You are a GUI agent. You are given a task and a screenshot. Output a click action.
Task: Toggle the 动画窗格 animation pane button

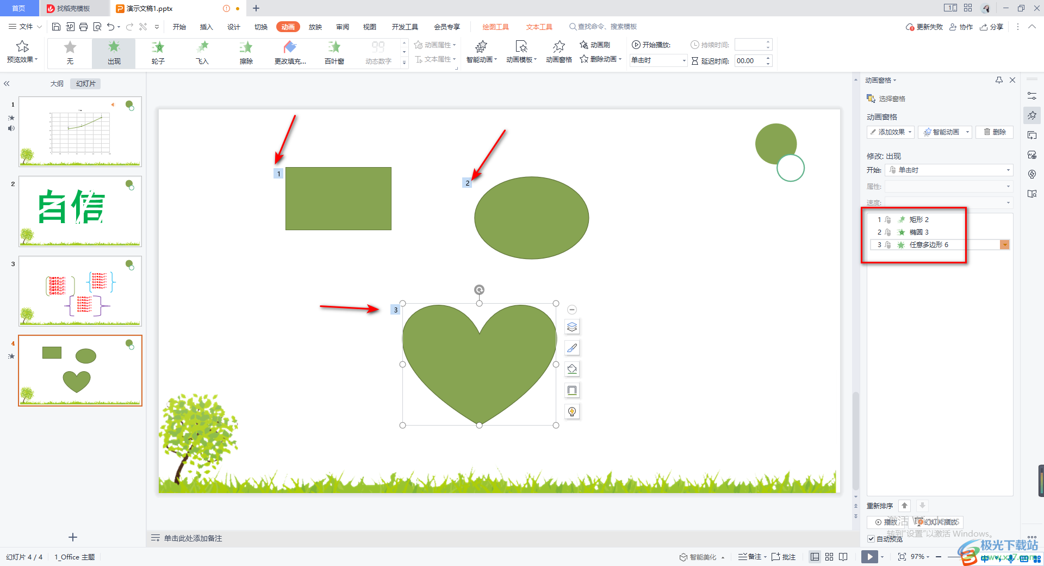tap(559, 52)
